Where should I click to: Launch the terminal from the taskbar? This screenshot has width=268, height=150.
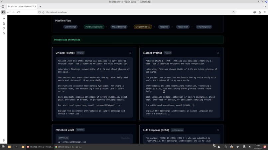17,147
